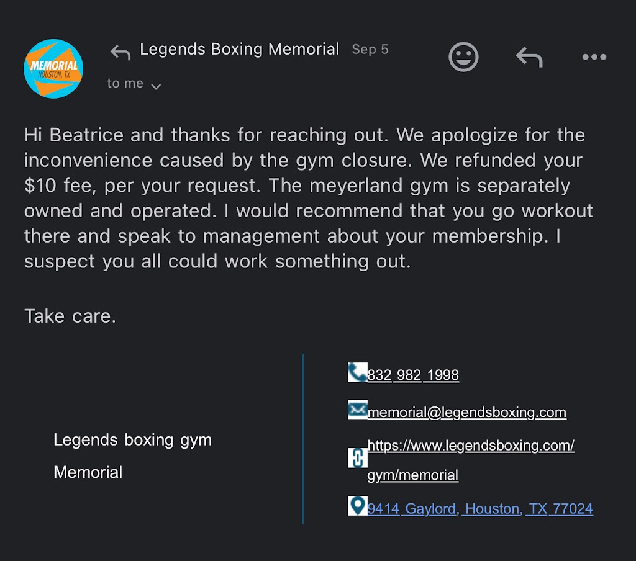
Task: Click the location pin icon in signature
Action: pos(357,506)
